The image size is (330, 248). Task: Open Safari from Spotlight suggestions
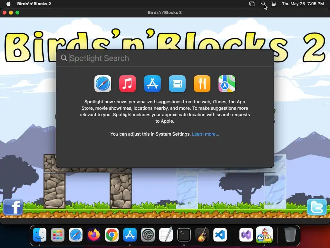tap(103, 84)
